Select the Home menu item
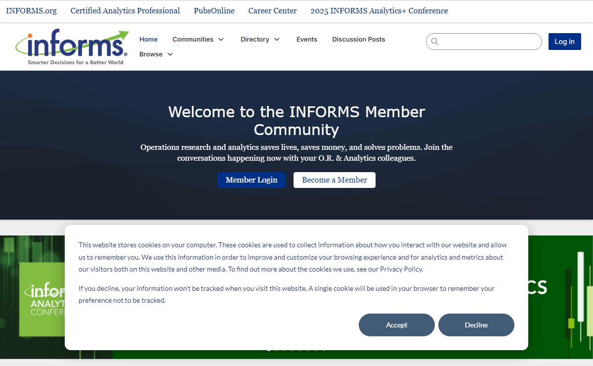The image size is (593, 366). coord(148,39)
